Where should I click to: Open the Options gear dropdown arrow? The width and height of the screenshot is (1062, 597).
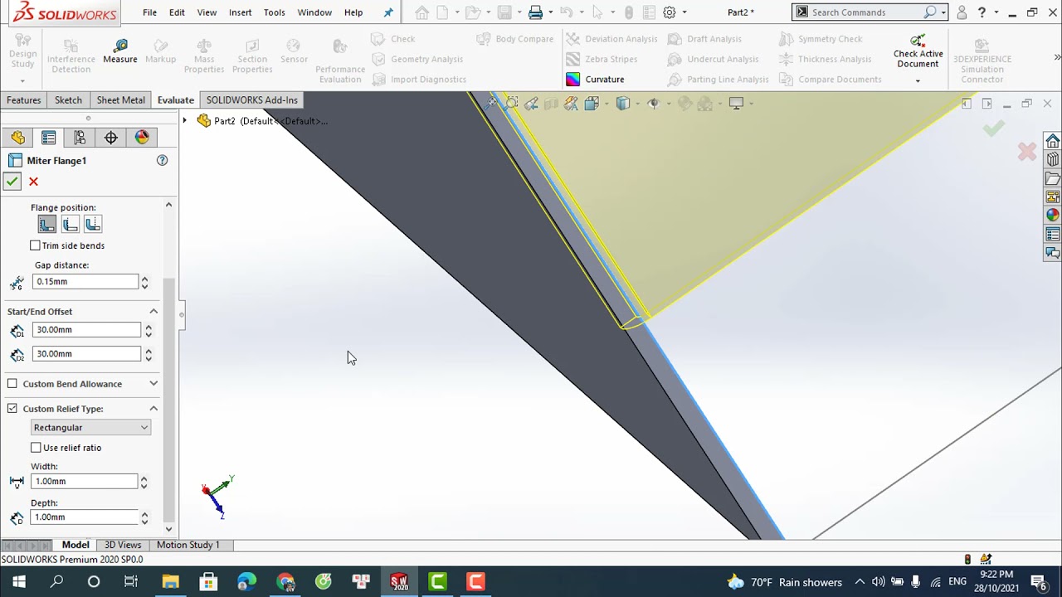click(684, 12)
